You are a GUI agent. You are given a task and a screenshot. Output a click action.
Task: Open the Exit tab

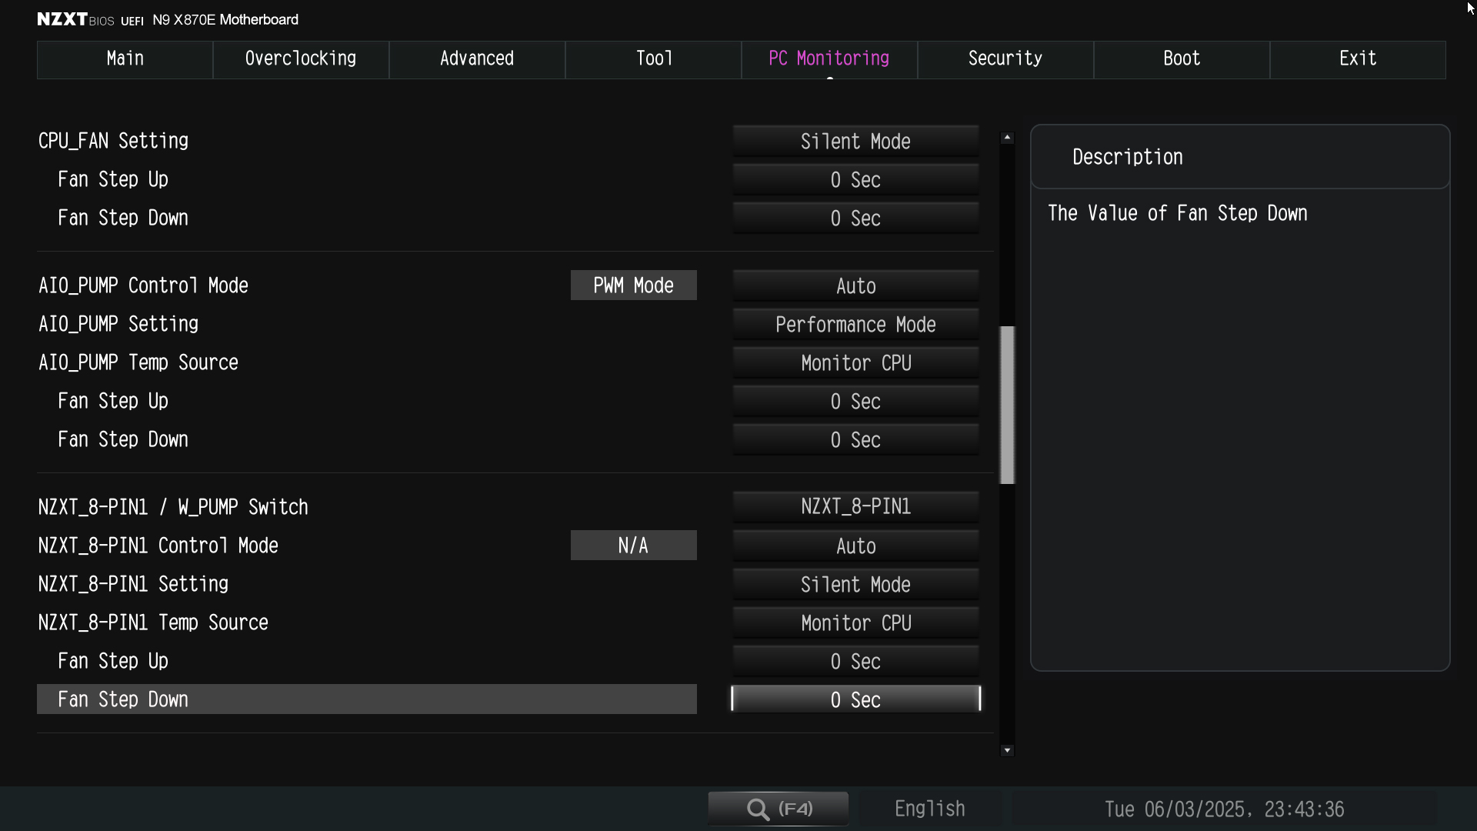(x=1357, y=59)
